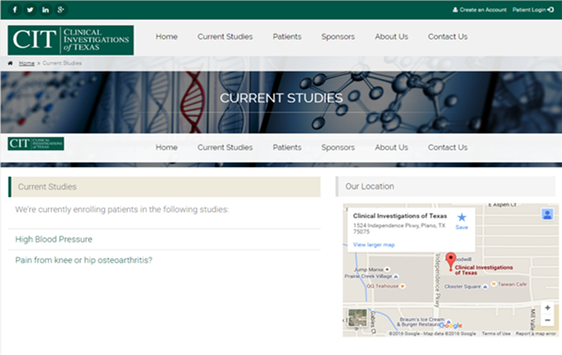Click View larger map link
The height and width of the screenshot is (355, 562).
pyautogui.click(x=374, y=245)
